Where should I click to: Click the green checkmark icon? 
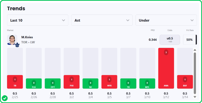click(5, 98)
